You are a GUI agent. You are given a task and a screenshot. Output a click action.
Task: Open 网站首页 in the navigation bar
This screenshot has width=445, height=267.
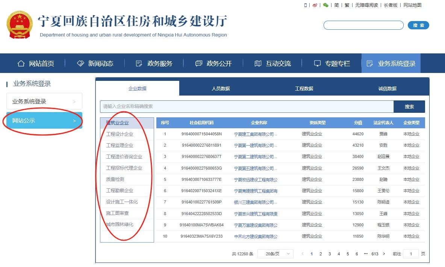(x=36, y=63)
